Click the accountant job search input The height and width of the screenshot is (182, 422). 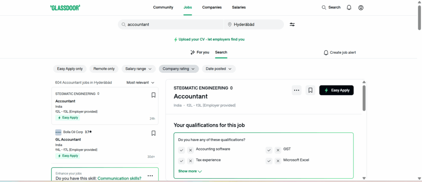tap(171, 24)
